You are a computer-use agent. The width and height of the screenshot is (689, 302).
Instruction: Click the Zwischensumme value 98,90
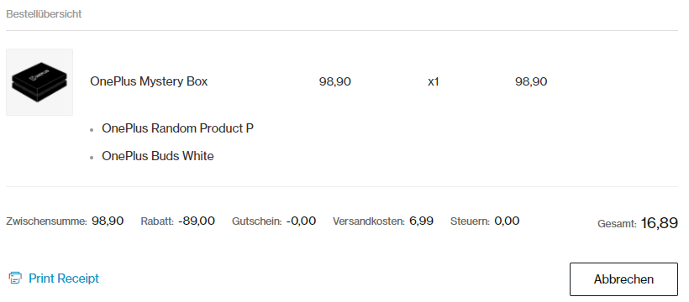click(x=108, y=221)
